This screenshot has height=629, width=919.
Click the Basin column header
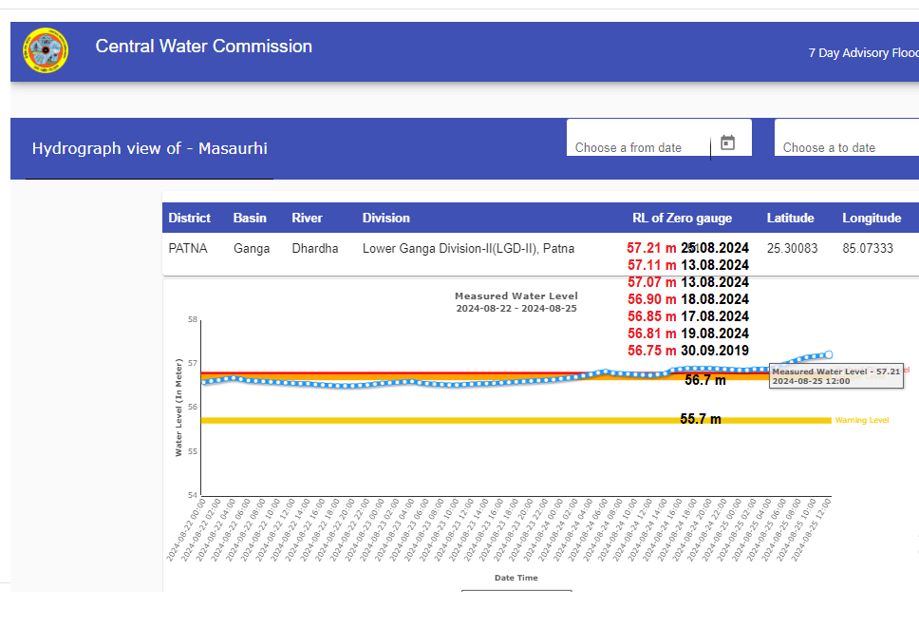point(251,218)
